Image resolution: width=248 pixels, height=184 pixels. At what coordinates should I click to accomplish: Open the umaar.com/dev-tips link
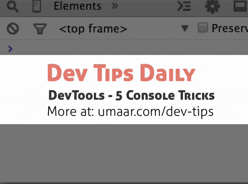click(156, 111)
